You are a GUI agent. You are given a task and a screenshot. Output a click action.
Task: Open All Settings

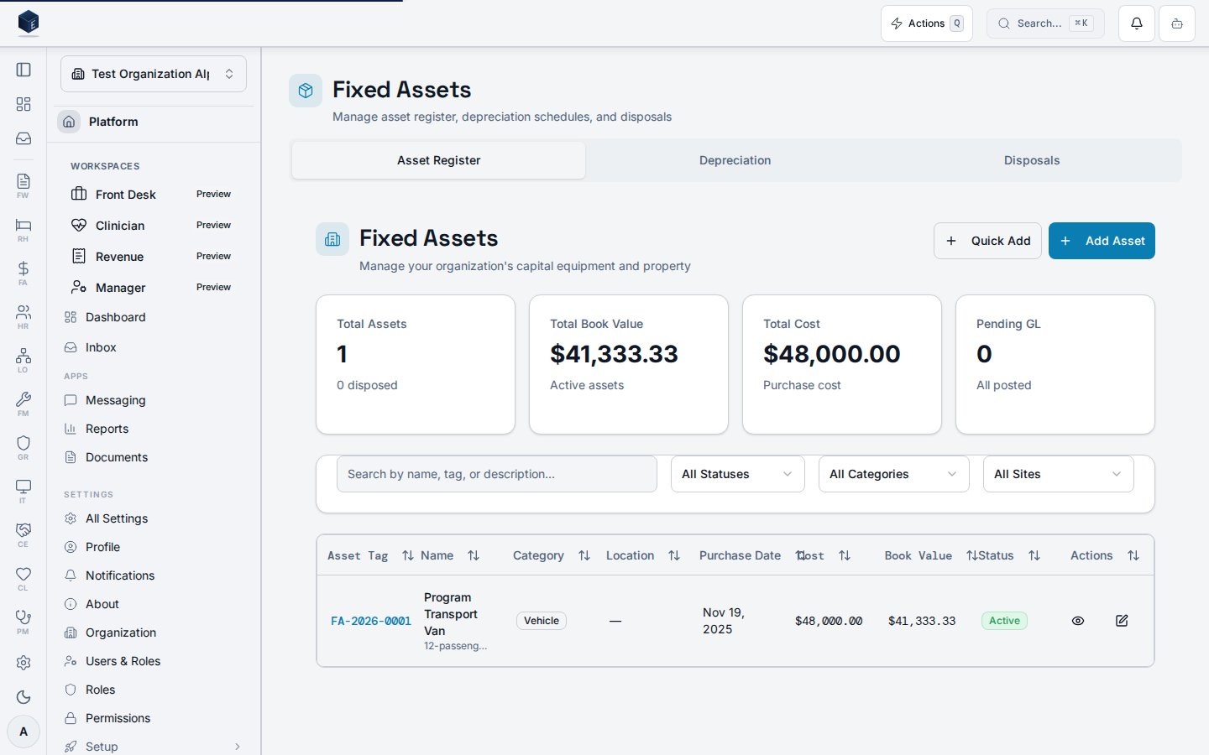(x=154, y=518)
